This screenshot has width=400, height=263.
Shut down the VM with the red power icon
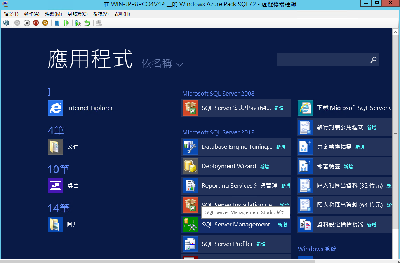pyautogui.click(x=36, y=23)
